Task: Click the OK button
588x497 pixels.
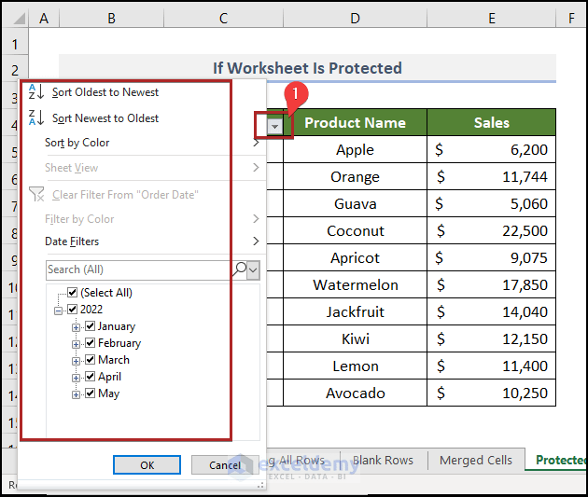Action: pos(147,464)
